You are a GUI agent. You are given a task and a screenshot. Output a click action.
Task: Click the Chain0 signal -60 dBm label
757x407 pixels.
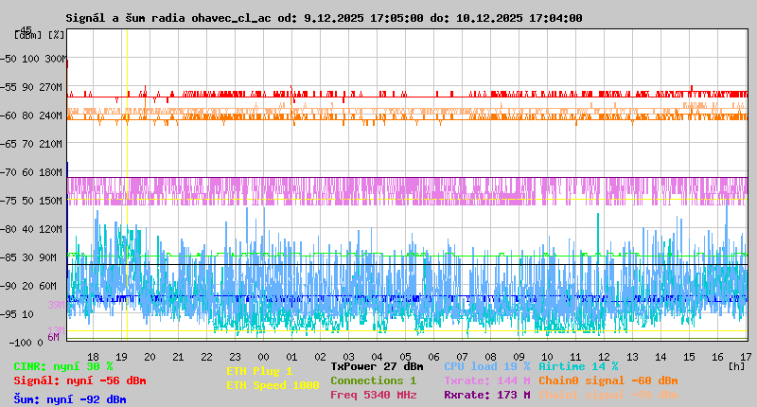coord(607,380)
